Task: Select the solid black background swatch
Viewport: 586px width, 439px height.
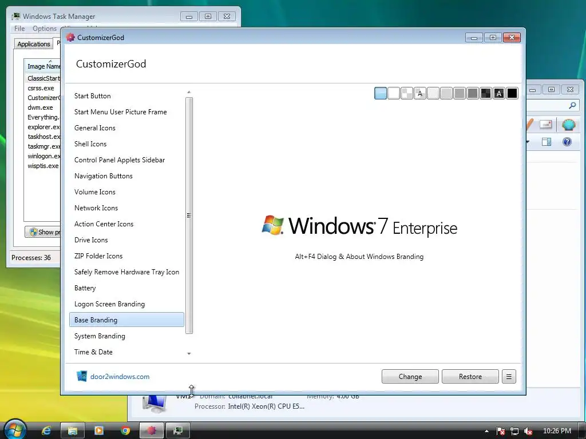Action: click(x=512, y=93)
